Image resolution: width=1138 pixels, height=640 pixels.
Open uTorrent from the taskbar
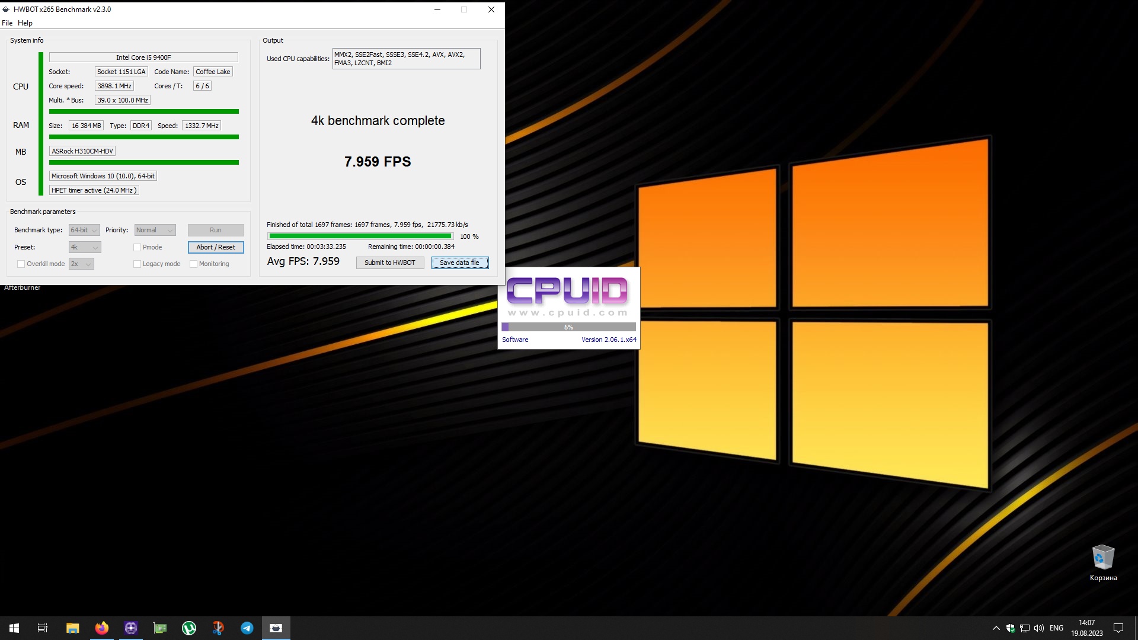click(x=189, y=628)
